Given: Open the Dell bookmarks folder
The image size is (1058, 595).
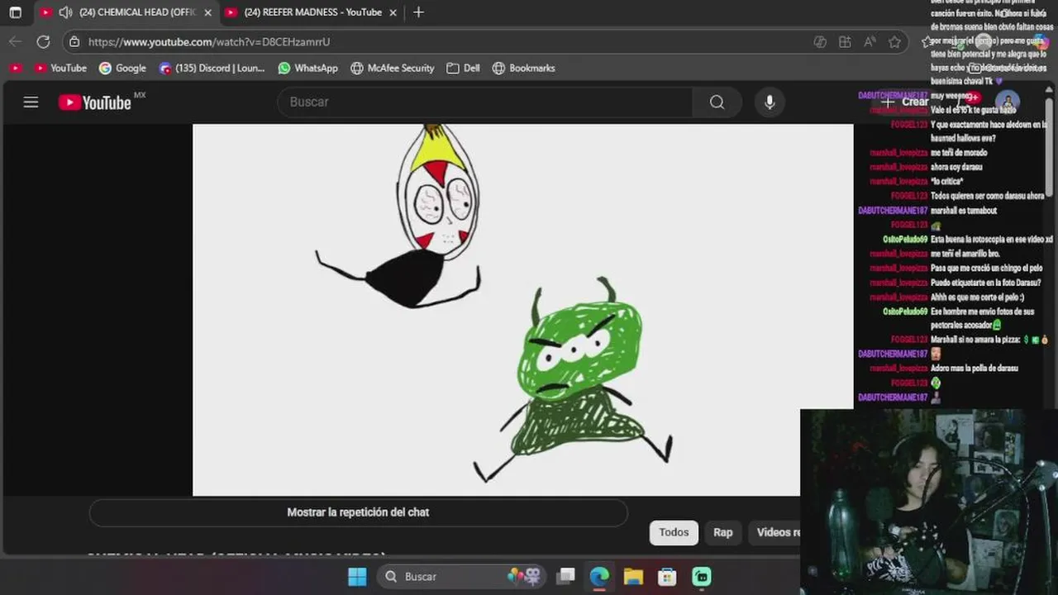Looking at the screenshot, I should [x=463, y=68].
